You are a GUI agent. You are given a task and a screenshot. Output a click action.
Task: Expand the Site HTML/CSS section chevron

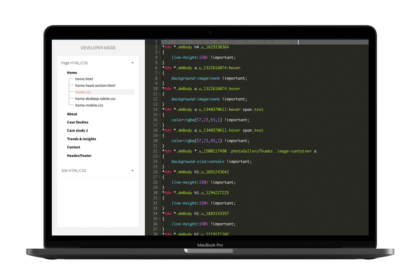tap(133, 170)
